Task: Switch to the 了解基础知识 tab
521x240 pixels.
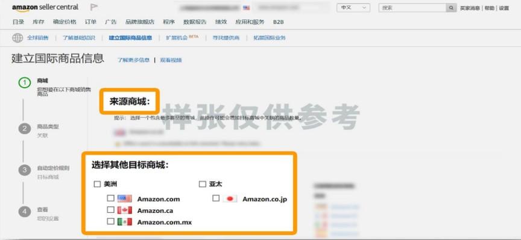Action: tap(79, 38)
